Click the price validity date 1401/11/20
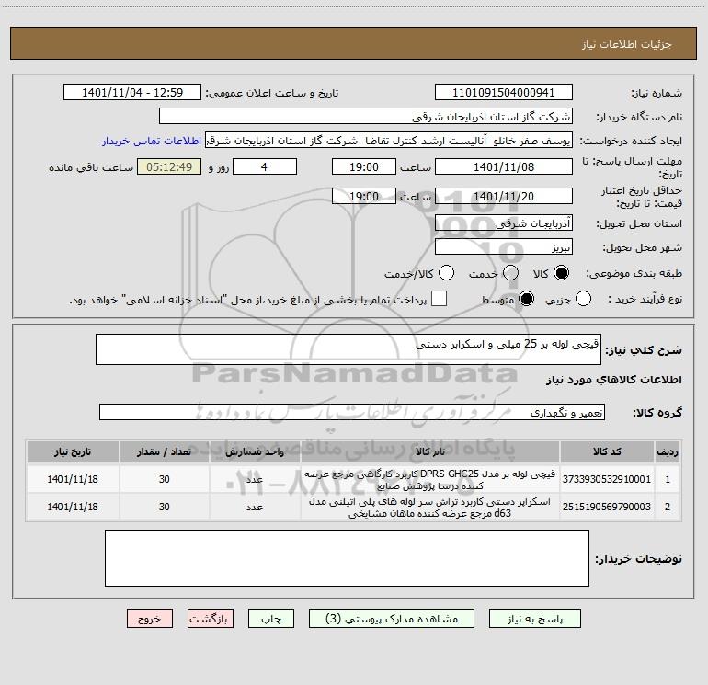The width and height of the screenshot is (708, 685). tap(504, 196)
